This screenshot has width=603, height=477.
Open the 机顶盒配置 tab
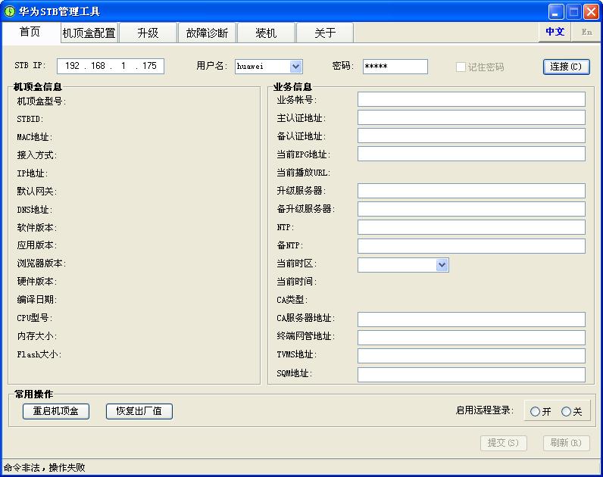click(x=89, y=33)
